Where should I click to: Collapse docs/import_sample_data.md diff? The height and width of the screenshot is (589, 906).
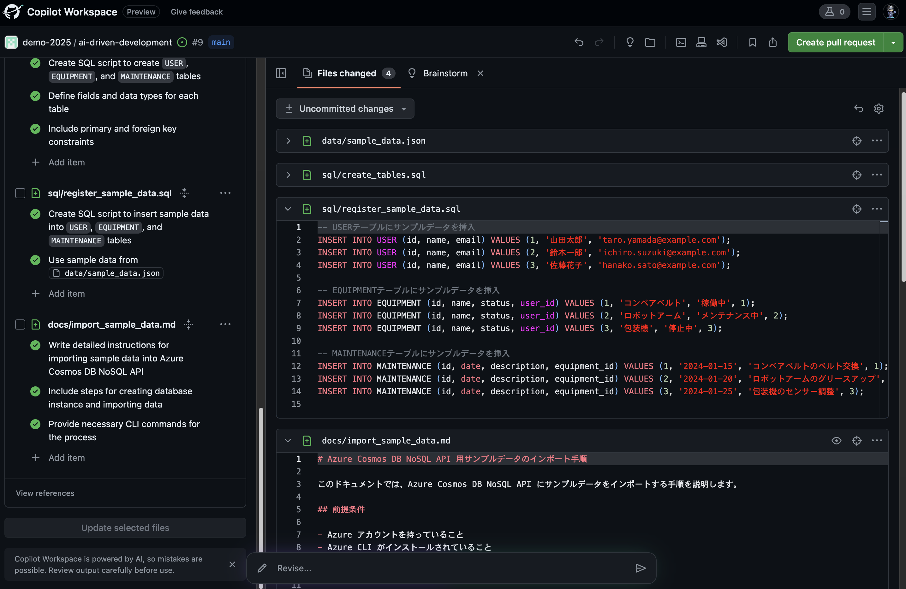pyautogui.click(x=288, y=441)
